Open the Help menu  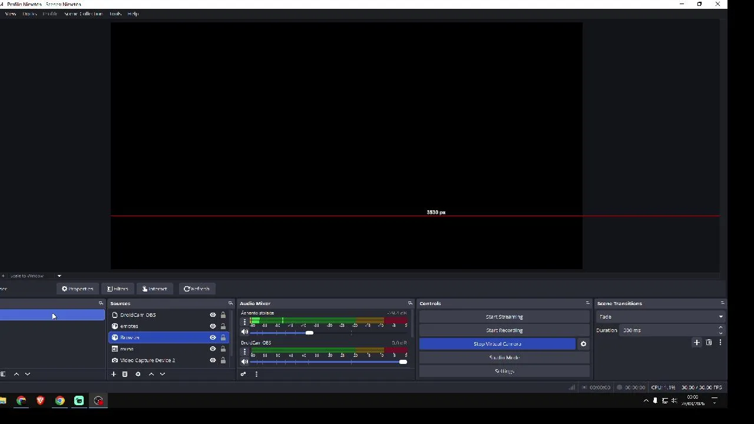[x=133, y=14]
